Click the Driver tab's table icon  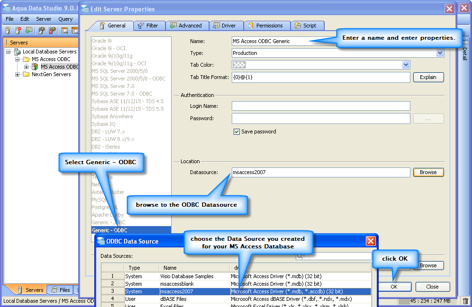pos(216,26)
